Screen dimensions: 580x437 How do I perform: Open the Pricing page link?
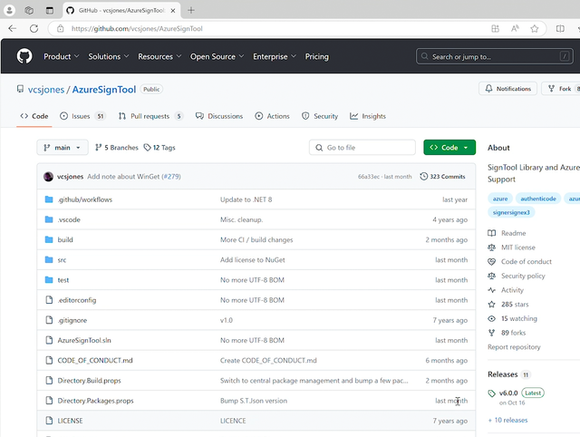pyautogui.click(x=317, y=56)
